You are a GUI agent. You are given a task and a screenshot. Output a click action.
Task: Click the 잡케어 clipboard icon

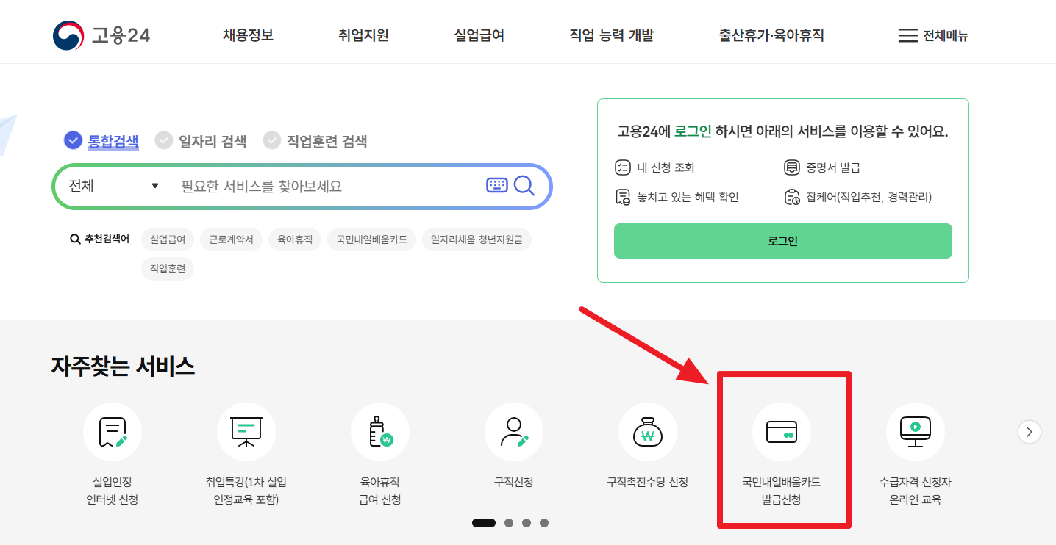coord(791,197)
